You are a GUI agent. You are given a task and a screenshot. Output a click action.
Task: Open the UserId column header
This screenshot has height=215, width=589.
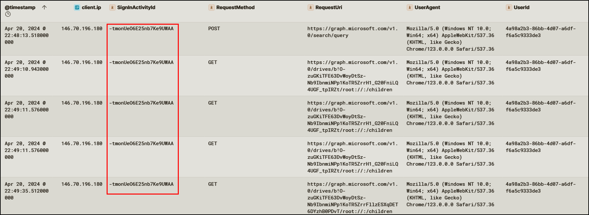pyautogui.click(x=521, y=7)
